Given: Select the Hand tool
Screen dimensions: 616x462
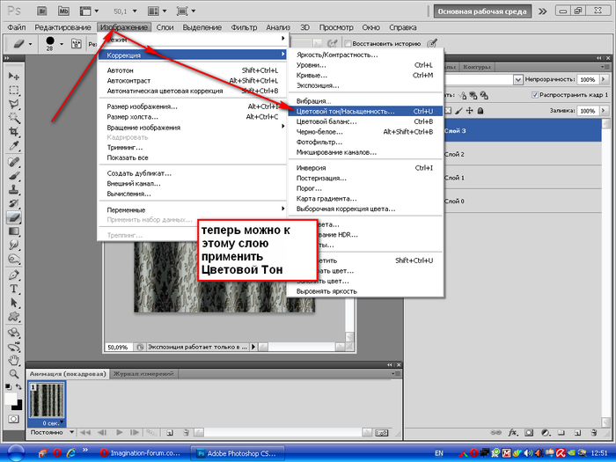Looking at the screenshot, I should click(14, 360).
